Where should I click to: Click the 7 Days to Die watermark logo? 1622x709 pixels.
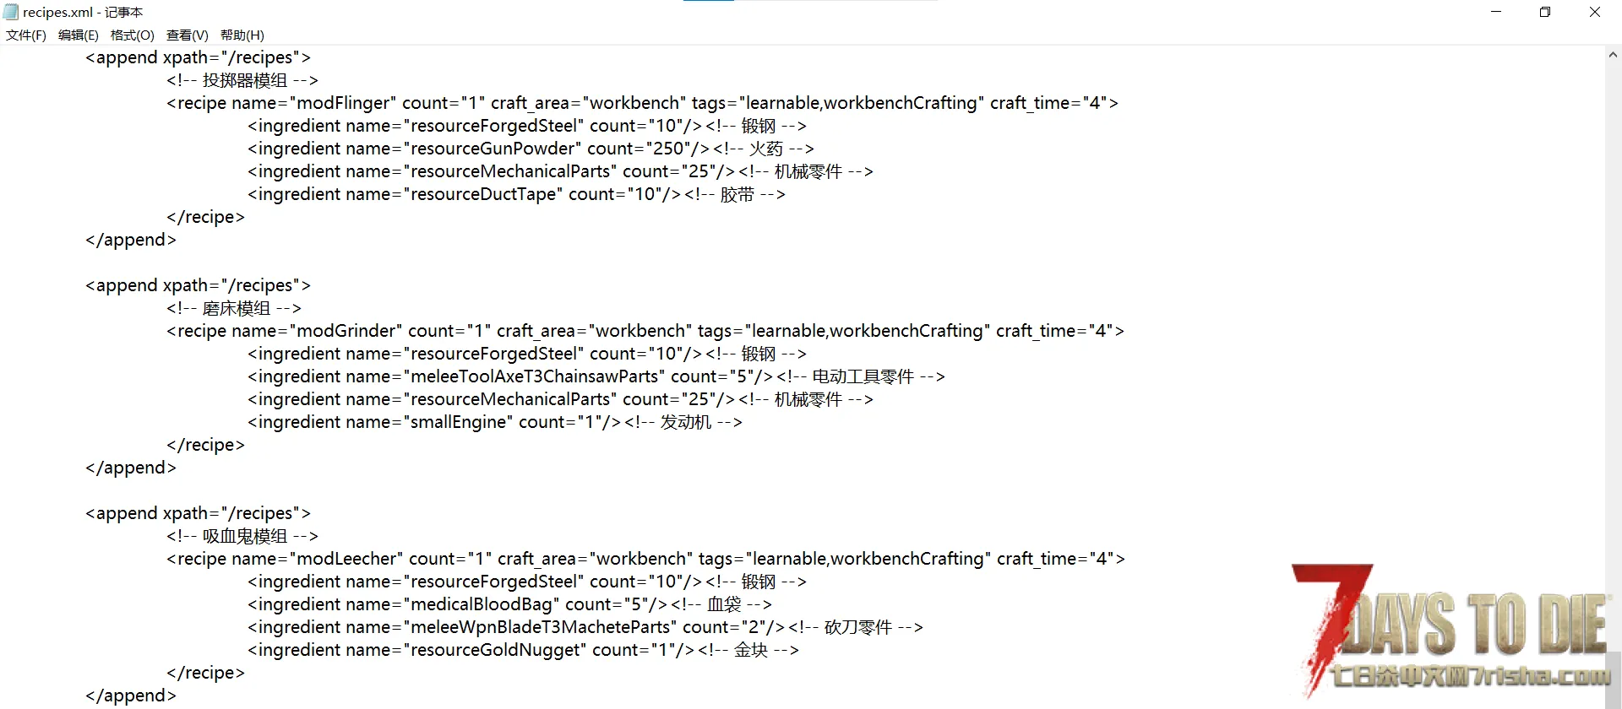[1451, 629]
